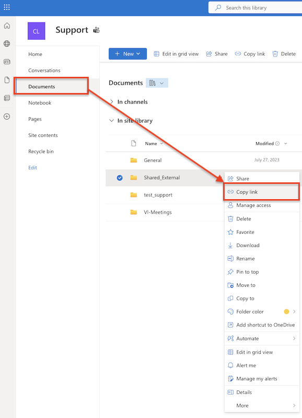The height and width of the screenshot is (418, 302).
Task: Choose Rename in the context menu
Action: coord(262,259)
